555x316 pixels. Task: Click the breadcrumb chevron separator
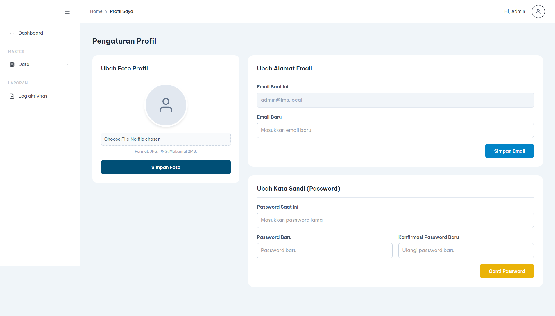[x=106, y=12]
